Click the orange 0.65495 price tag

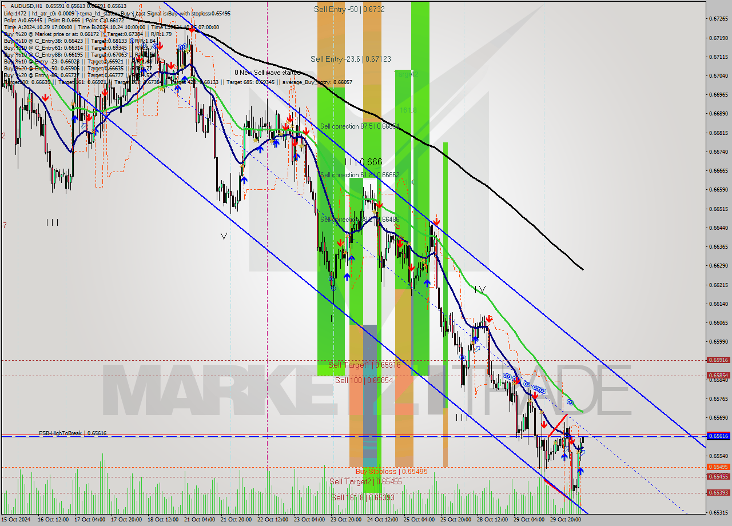coord(718,467)
